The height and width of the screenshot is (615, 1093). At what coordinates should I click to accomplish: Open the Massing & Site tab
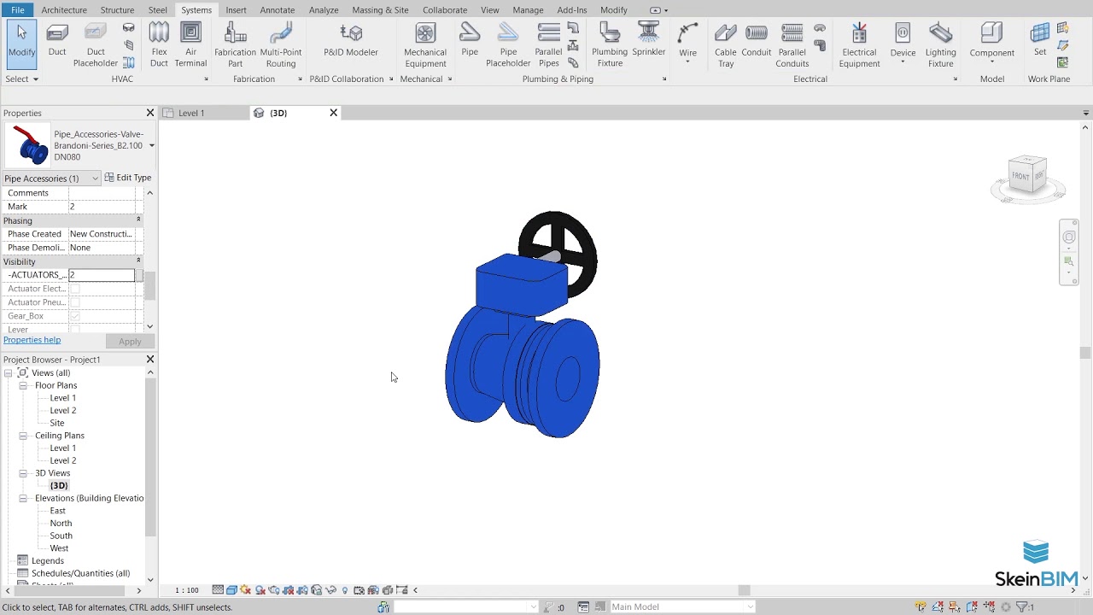[x=380, y=9]
